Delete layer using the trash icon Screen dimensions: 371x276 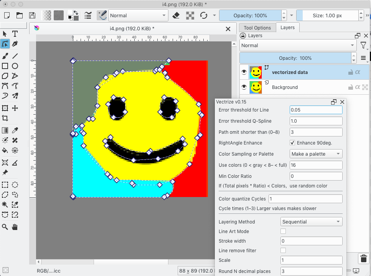364,259
